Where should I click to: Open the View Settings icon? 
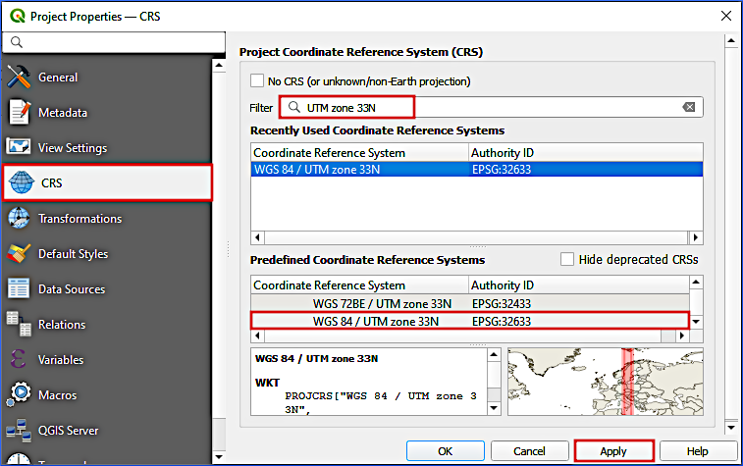pos(19,147)
